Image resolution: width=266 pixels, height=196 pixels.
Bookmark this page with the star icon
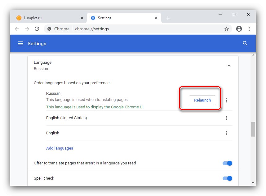227,29
